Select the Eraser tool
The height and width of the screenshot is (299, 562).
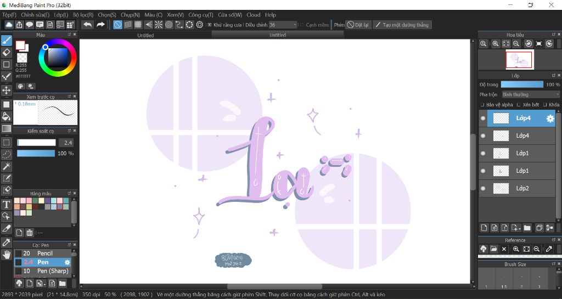point(7,52)
